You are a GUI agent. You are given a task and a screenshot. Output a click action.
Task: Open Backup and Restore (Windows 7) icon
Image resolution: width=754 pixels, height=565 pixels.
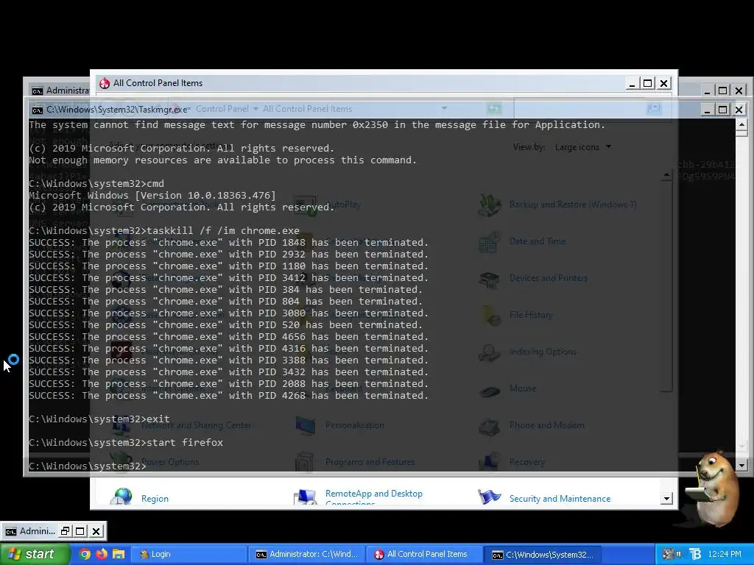[x=490, y=205]
